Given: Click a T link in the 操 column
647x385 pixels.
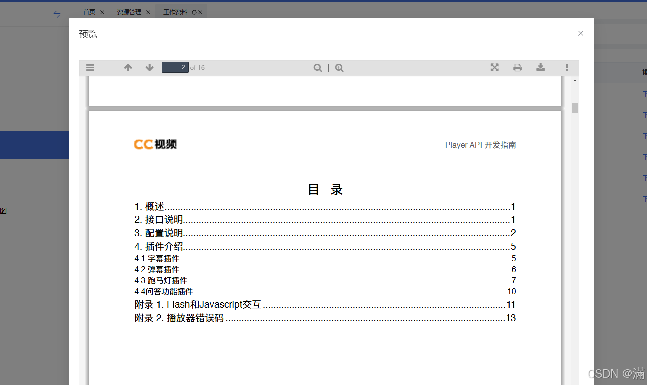Looking at the screenshot, I should click(x=645, y=93).
